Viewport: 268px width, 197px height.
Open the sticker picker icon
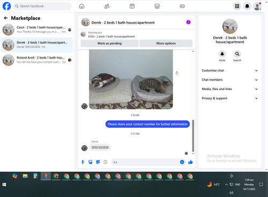(98, 162)
